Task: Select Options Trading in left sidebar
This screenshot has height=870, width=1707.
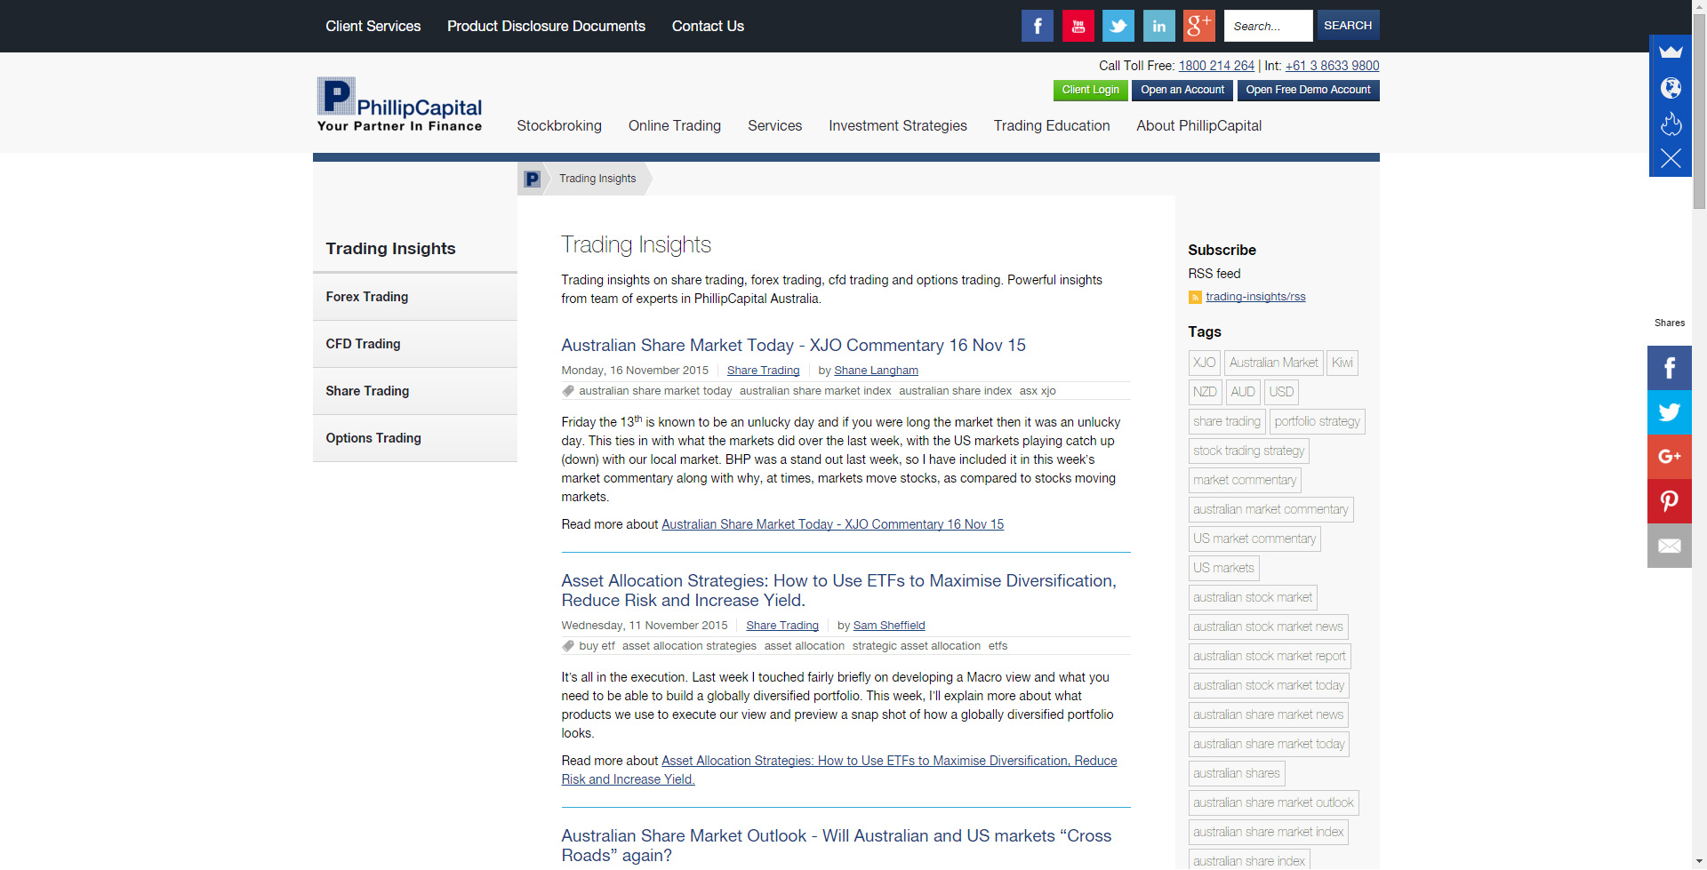Action: [x=373, y=438]
